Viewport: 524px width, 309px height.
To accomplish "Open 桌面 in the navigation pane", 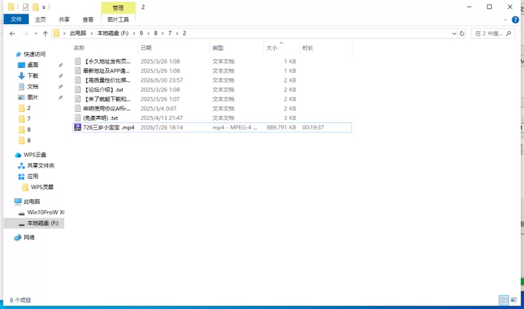I will click(x=33, y=65).
